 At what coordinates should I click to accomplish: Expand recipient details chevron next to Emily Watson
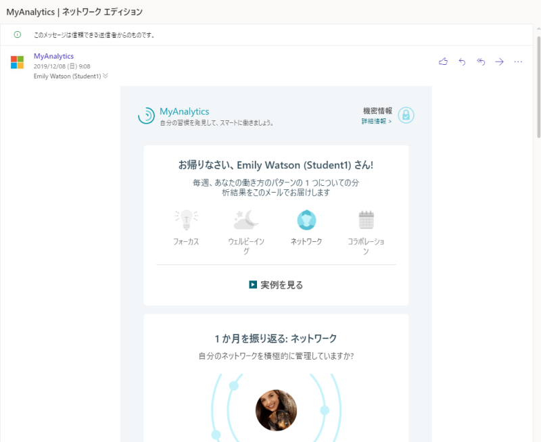105,76
